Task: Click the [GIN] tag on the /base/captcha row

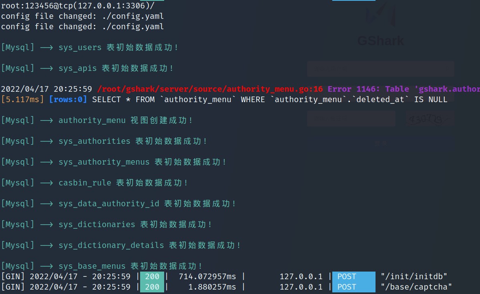Action: (13, 287)
